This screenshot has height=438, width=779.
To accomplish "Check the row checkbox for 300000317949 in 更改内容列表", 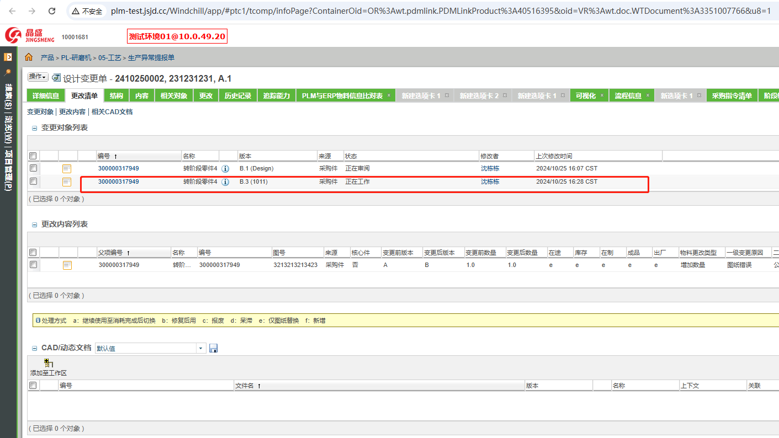I will click(33, 265).
